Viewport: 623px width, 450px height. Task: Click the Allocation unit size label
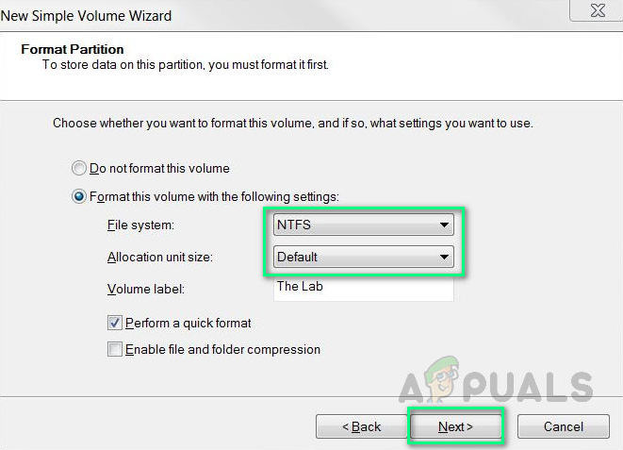(159, 258)
